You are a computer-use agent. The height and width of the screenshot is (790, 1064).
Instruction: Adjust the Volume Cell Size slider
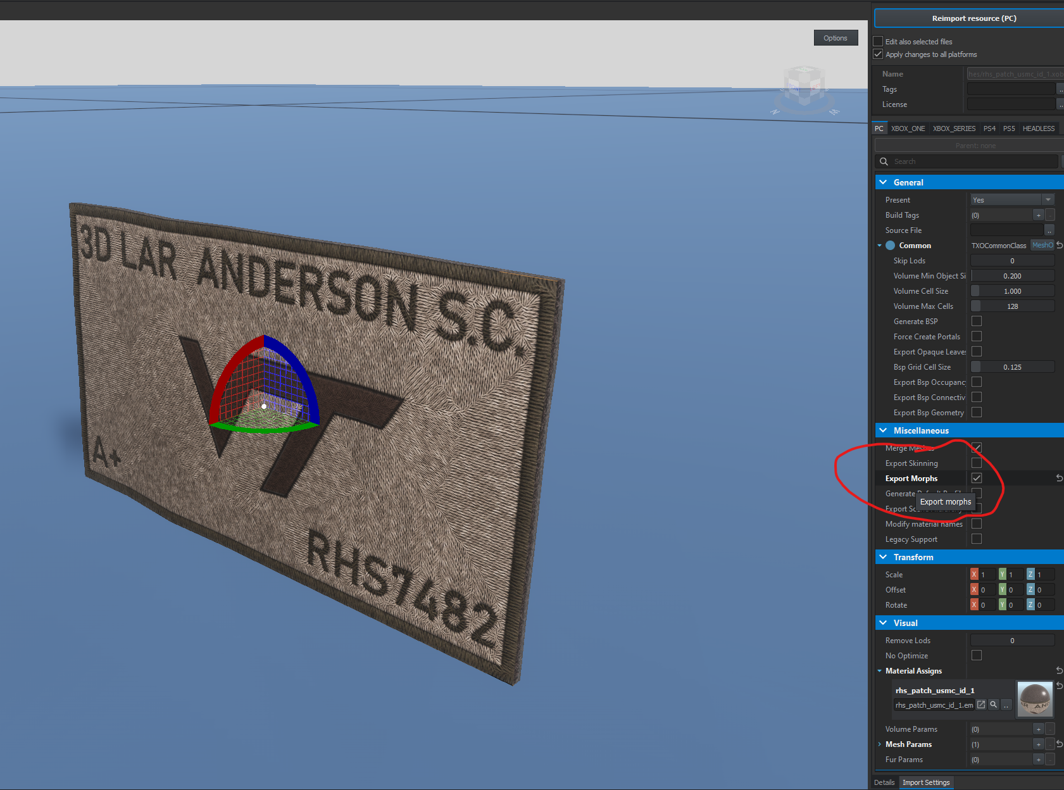[x=1012, y=291]
